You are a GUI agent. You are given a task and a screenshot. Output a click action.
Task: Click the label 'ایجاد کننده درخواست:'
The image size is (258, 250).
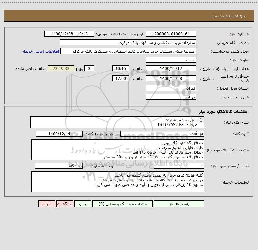pos(230,51)
